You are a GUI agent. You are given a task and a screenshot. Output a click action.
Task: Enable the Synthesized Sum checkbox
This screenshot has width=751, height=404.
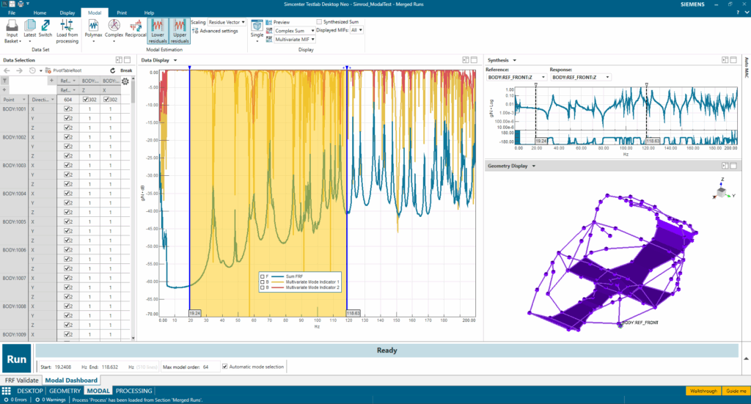(x=319, y=22)
